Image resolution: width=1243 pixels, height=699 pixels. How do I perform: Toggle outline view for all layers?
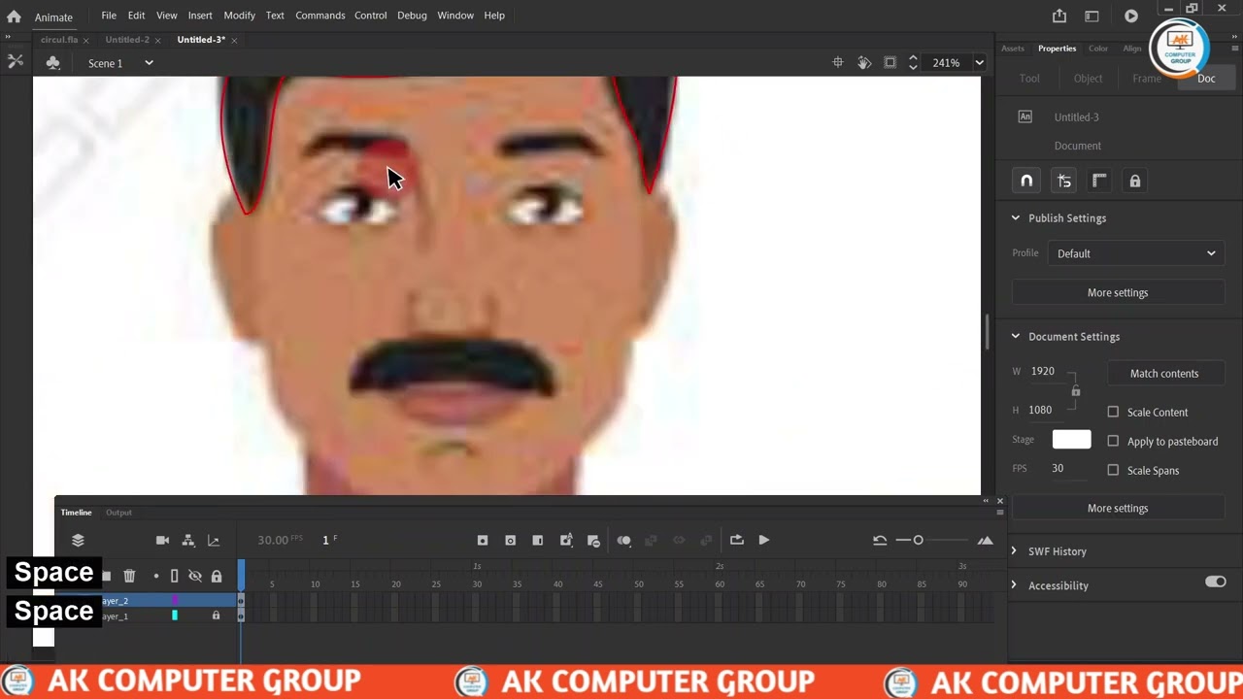click(x=174, y=576)
